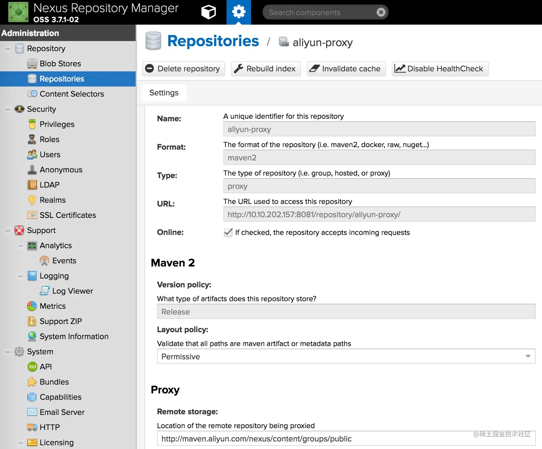The width and height of the screenshot is (542, 449).
Task: Click the Metrics pie chart icon
Action: pyautogui.click(x=32, y=306)
